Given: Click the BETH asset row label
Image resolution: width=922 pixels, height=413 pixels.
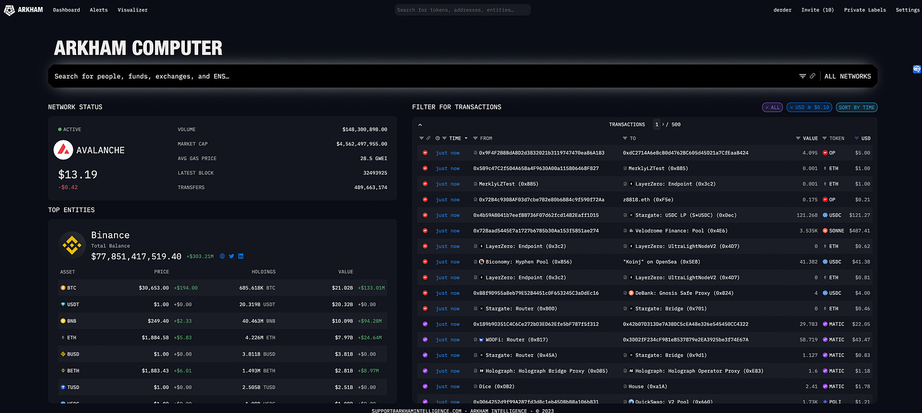Looking at the screenshot, I should point(74,371).
